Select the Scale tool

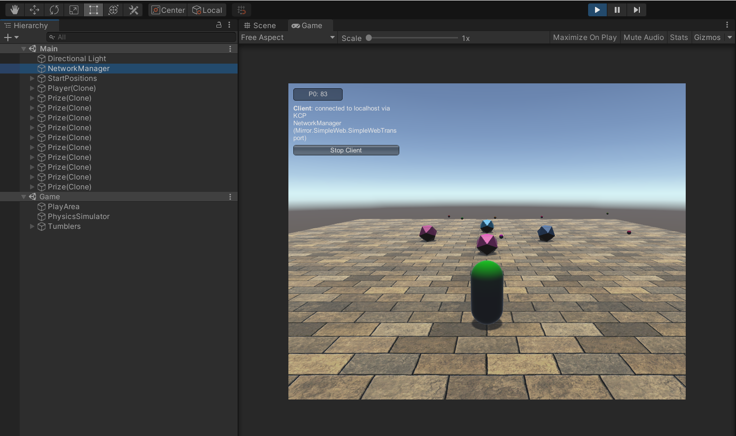click(73, 9)
